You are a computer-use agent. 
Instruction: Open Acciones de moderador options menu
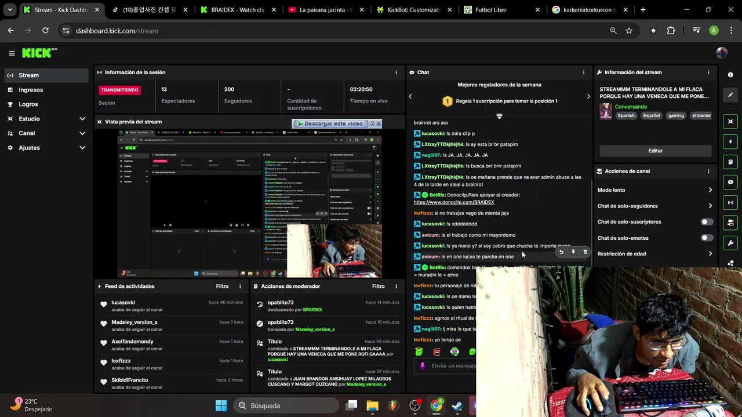coord(397,286)
